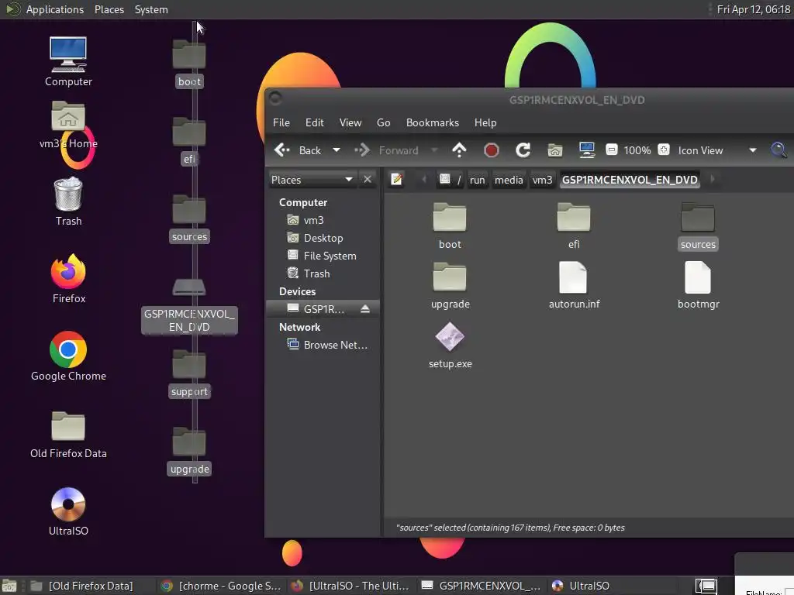Select the efi folder in file manager

click(x=574, y=225)
